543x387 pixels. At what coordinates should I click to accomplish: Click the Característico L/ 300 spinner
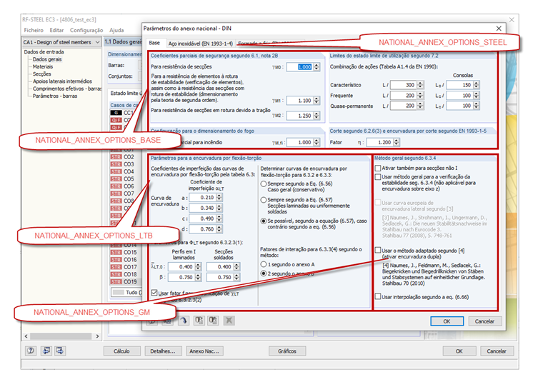coord(420,85)
